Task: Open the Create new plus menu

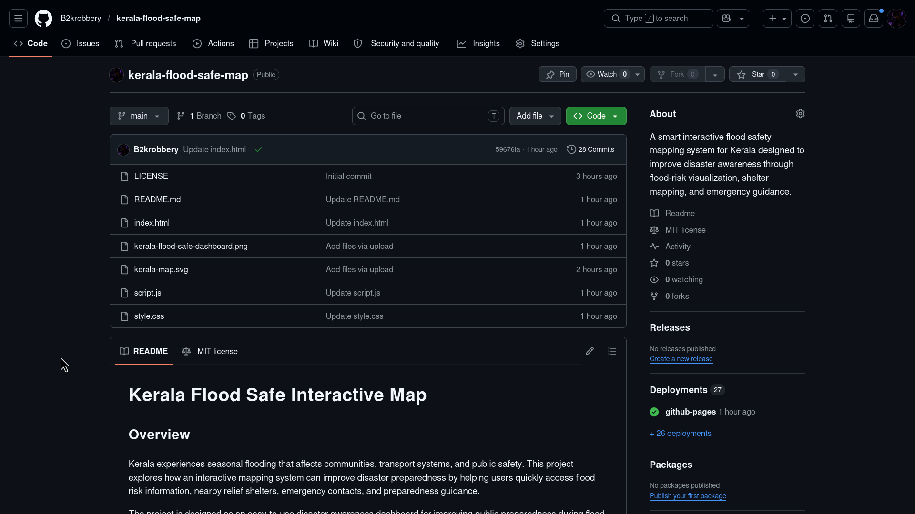Action: (777, 18)
